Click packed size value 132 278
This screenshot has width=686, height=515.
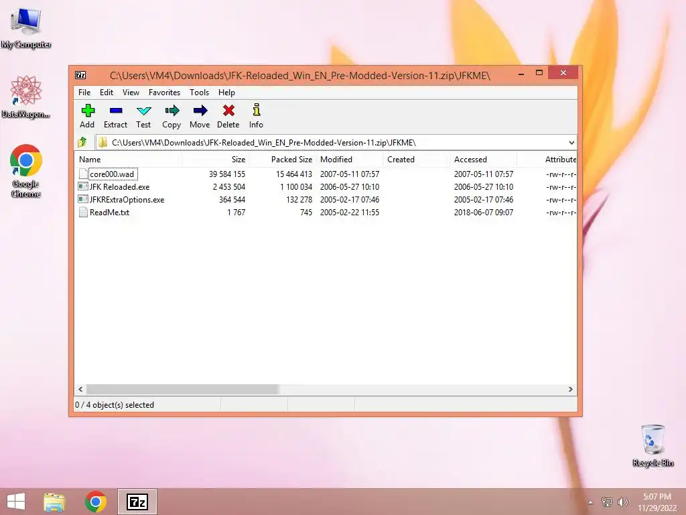tap(299, 199)
